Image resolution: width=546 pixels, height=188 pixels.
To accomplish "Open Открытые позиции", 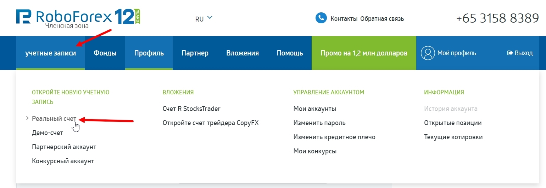I will pos(453,123).
